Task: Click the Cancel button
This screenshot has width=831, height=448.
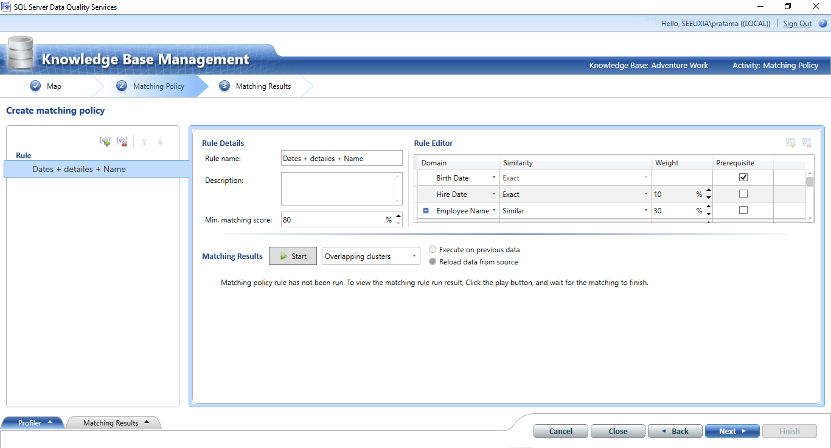Action: [561, 431]
